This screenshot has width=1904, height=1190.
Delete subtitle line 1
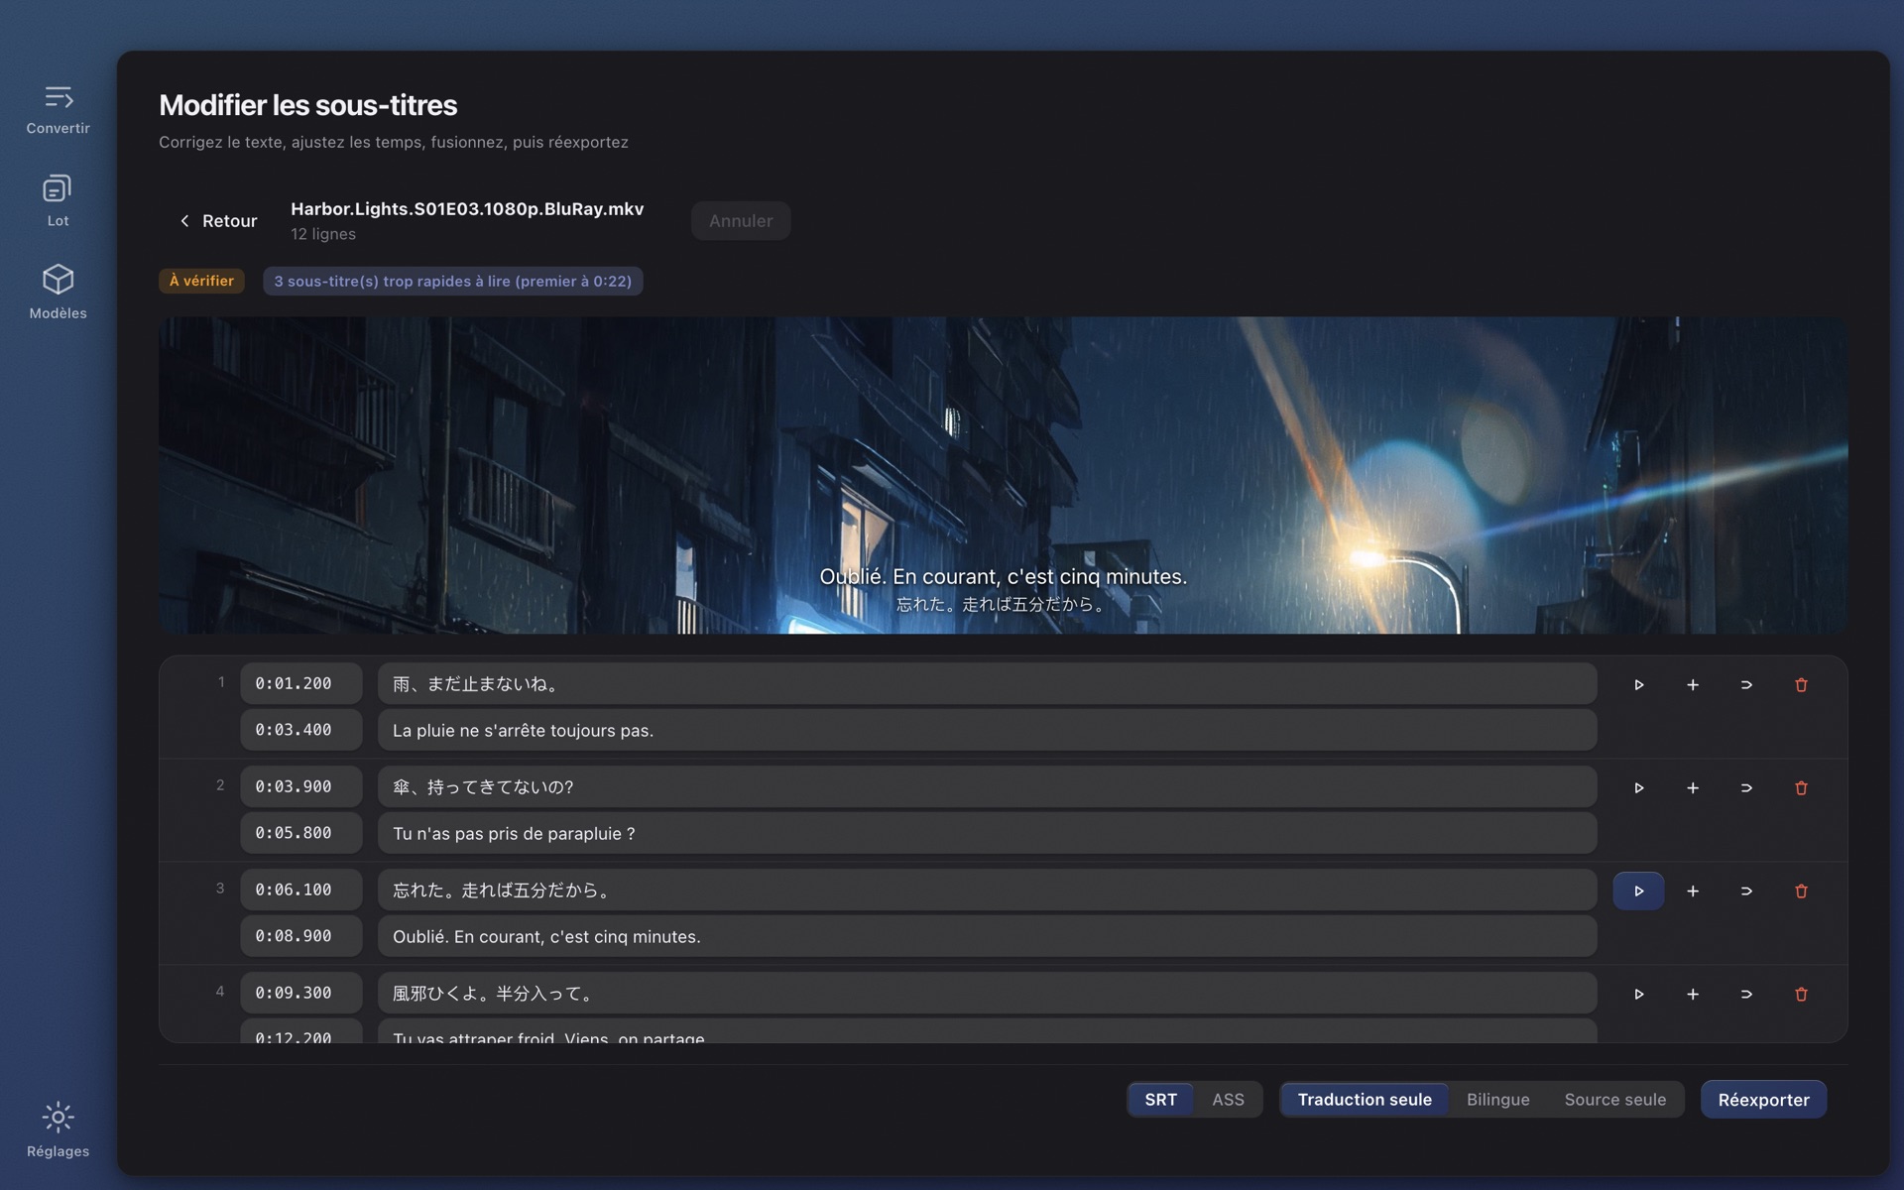point(1801,684)
